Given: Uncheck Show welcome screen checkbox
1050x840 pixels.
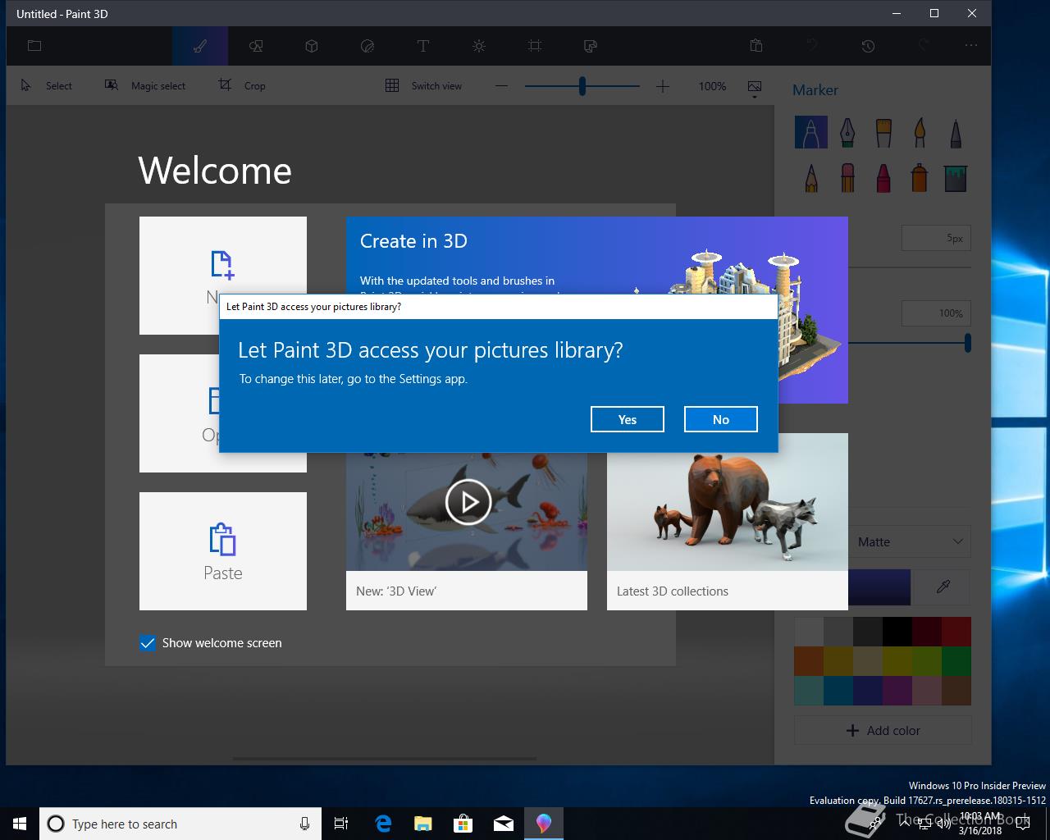Looking at the screenshot, I should pyautogui.click(x=148, y=643).
